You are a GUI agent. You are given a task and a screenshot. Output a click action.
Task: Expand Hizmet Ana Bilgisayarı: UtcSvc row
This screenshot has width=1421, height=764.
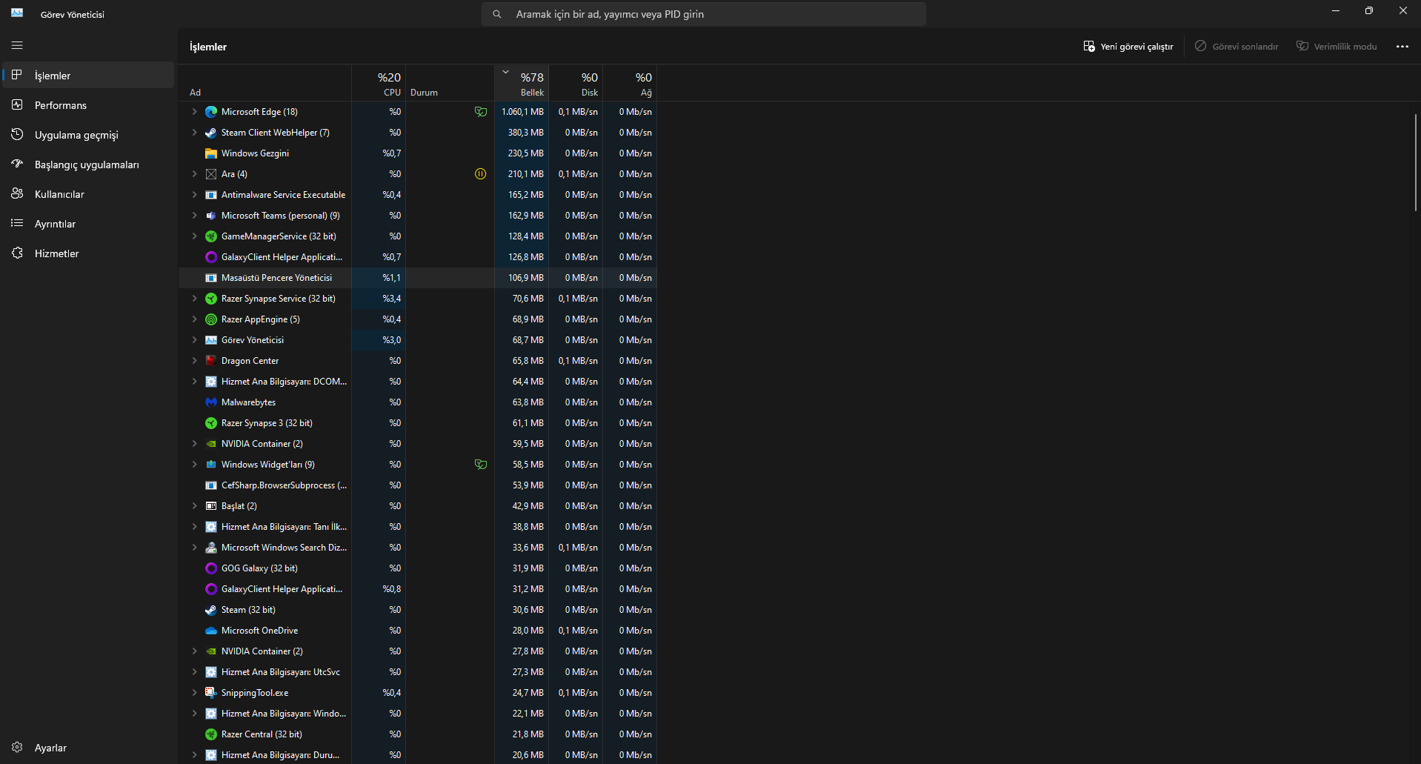pyautogui.click(x=194, y=672)
